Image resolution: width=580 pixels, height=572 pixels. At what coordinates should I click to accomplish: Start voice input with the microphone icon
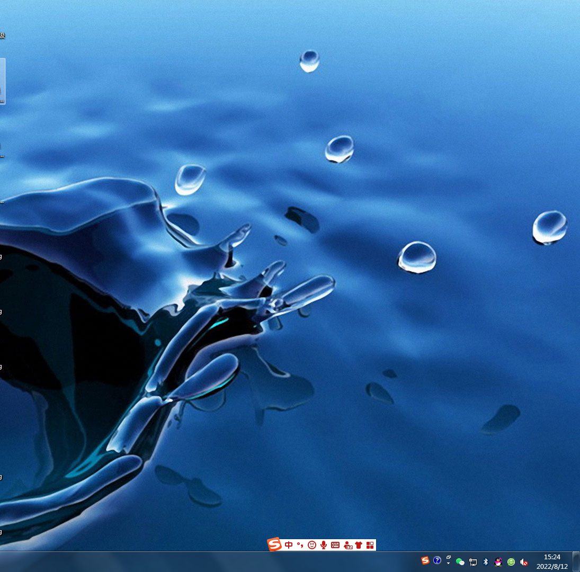click(x=324, y=545)
